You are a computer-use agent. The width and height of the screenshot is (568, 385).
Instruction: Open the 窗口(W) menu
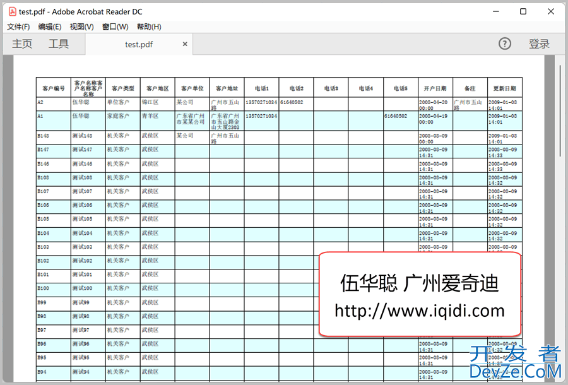pos(115,27)
